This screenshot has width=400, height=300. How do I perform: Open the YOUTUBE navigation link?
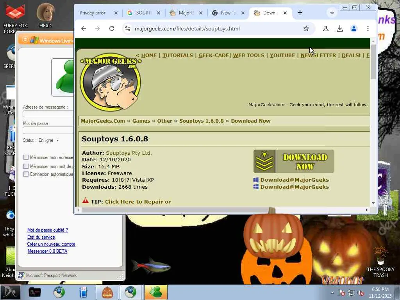click(x=282, y=55)
